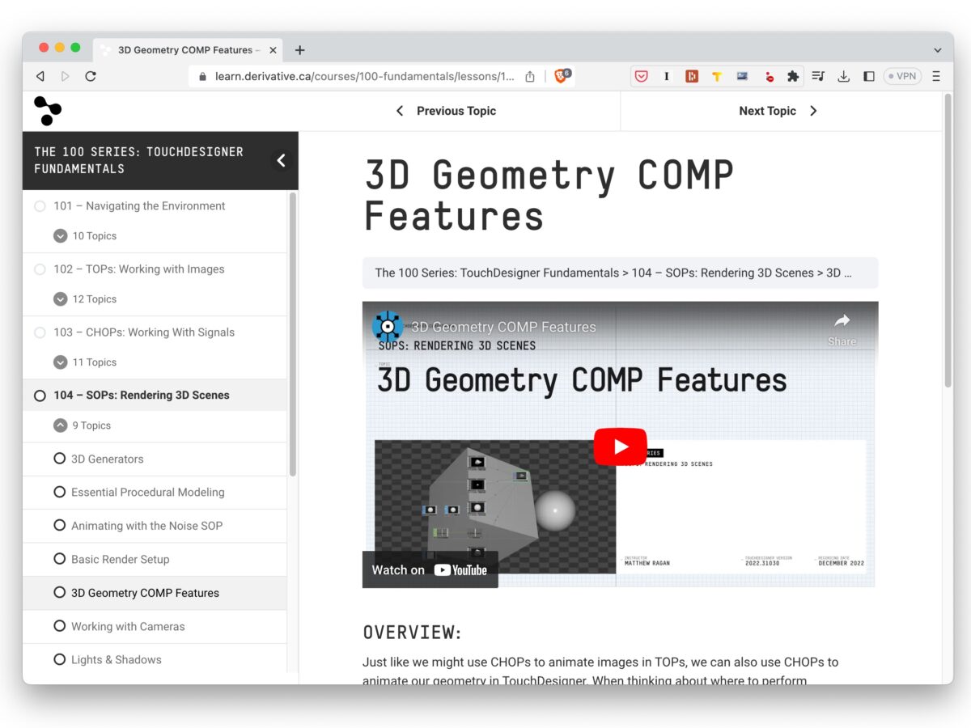The image size is (971, 728).
Task: Collapse the 9 Topics list under 104
Action: click(61, 425)
